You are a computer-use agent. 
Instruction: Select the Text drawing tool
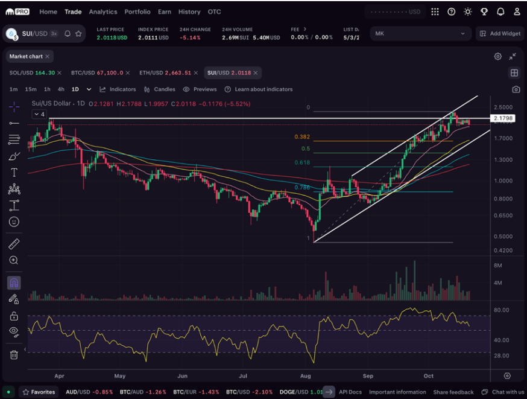pos(14,173)
